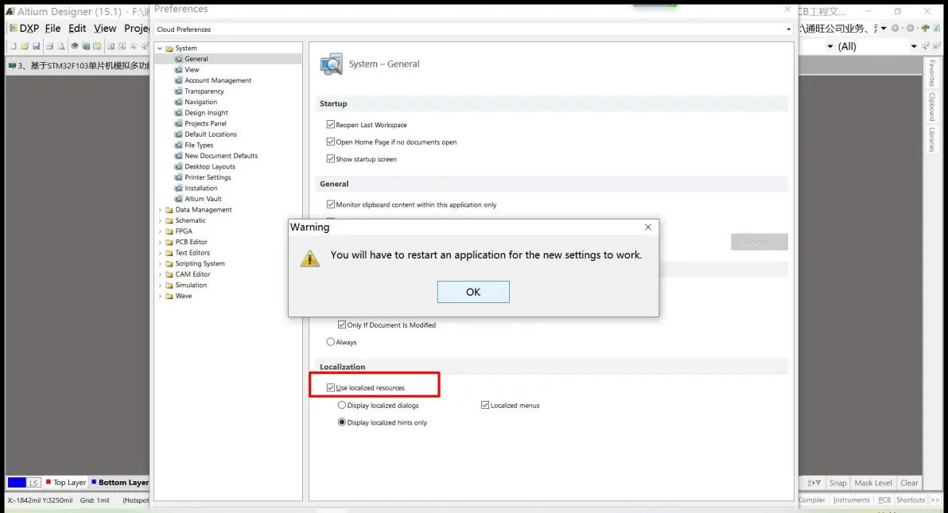Click the DXP system menu icon
The image size is (948, 513).
point(14,28)
